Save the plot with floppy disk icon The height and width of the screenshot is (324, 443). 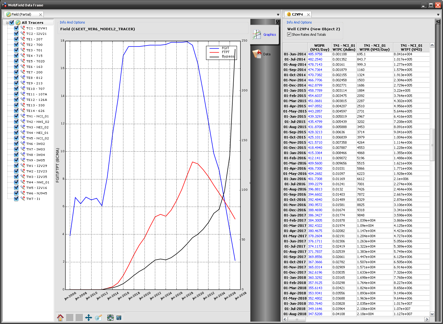pos(119,318)
